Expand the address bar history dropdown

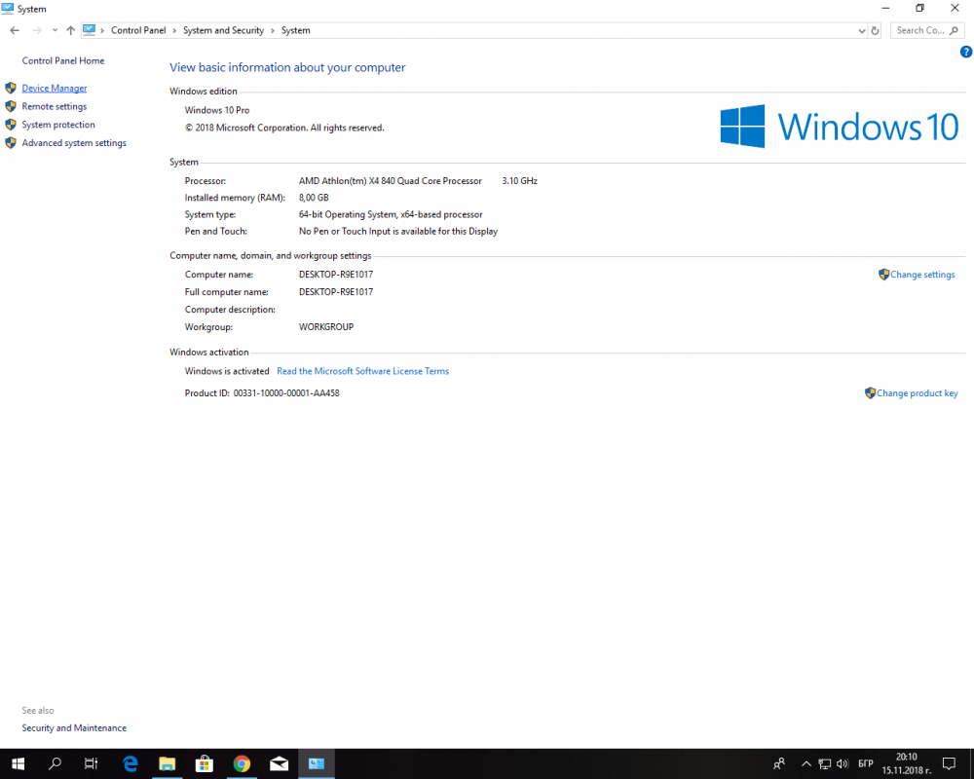point(862,30)
